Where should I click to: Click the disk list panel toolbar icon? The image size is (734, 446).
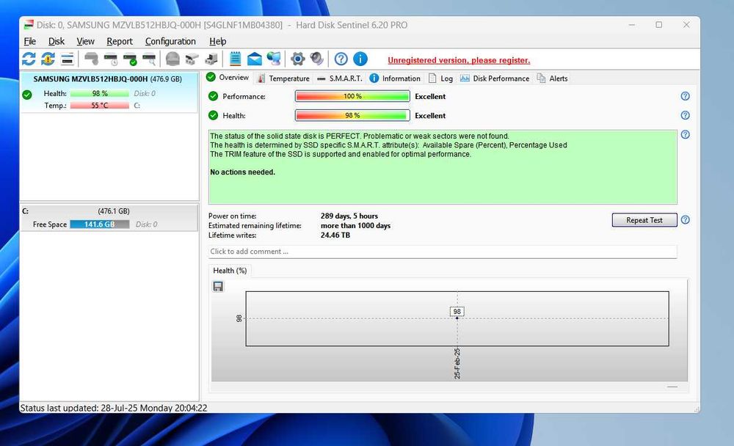pyautogui.click(x=68, y=59)
